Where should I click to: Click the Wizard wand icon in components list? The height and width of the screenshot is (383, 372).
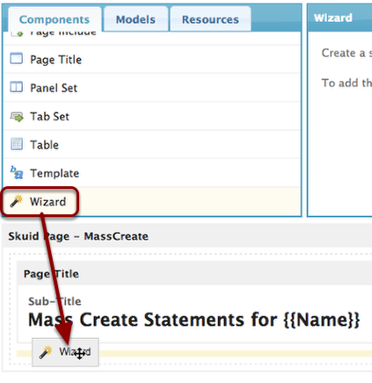click(17, 201)
